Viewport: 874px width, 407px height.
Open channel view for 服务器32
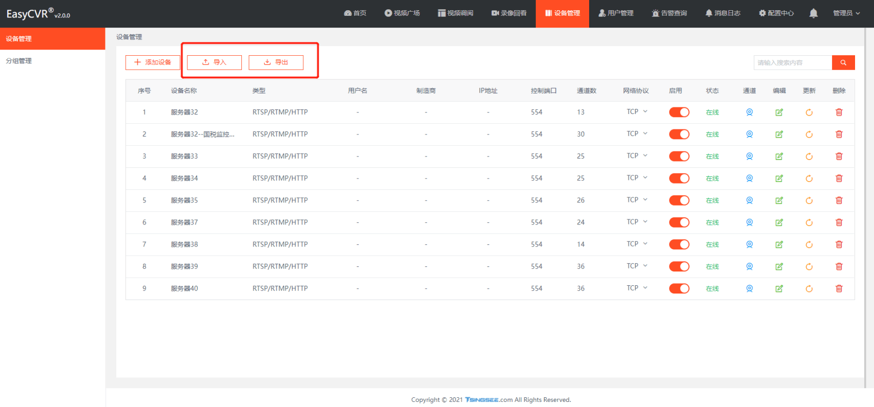[749, 112]
